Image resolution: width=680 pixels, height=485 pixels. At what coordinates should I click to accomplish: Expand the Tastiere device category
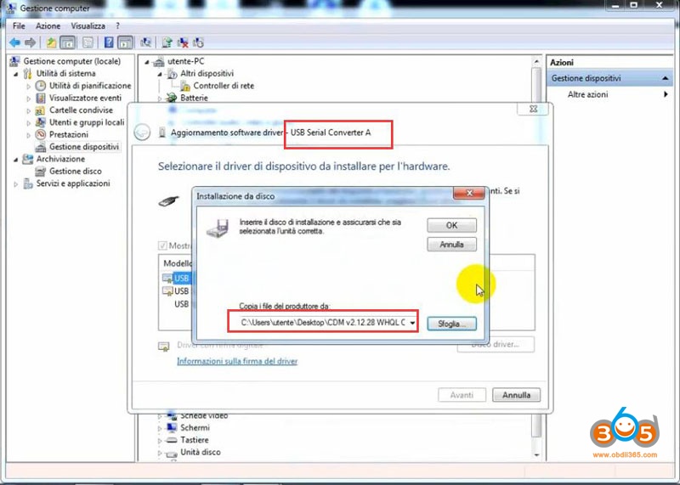[x=160, y=440]
